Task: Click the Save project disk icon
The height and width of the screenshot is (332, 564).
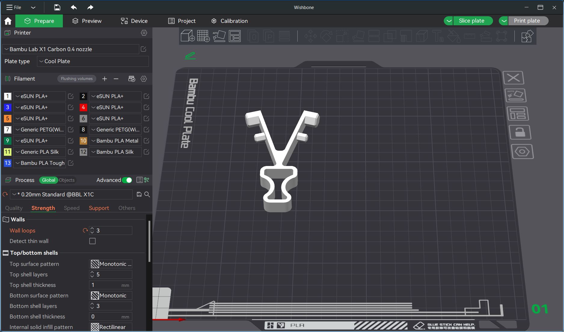Action: [x=57, y=7]
